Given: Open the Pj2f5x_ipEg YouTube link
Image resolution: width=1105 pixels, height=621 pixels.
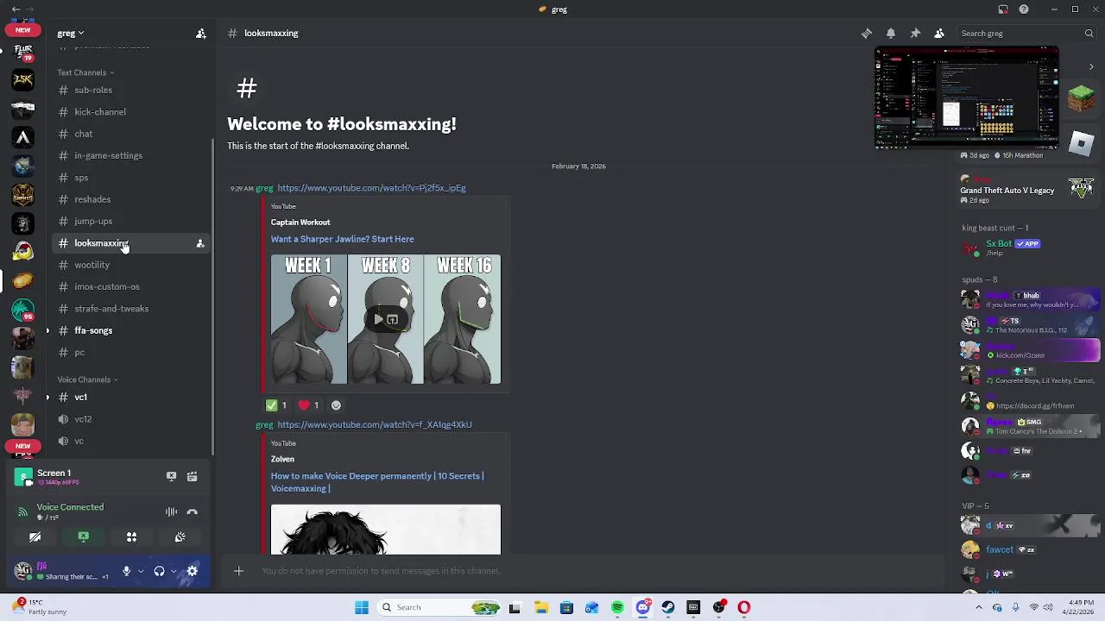Looking at the screenshot, I should (x=371, y=188).
